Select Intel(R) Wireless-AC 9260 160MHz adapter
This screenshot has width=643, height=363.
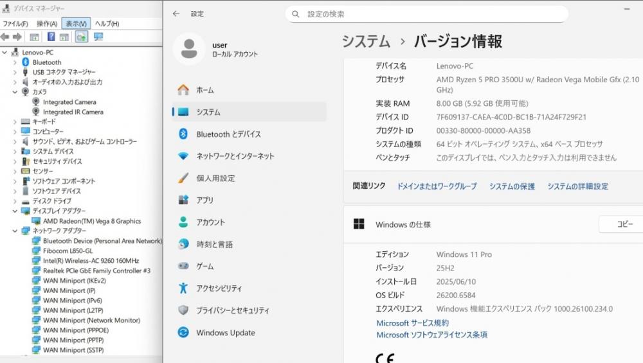click(91, 261)
